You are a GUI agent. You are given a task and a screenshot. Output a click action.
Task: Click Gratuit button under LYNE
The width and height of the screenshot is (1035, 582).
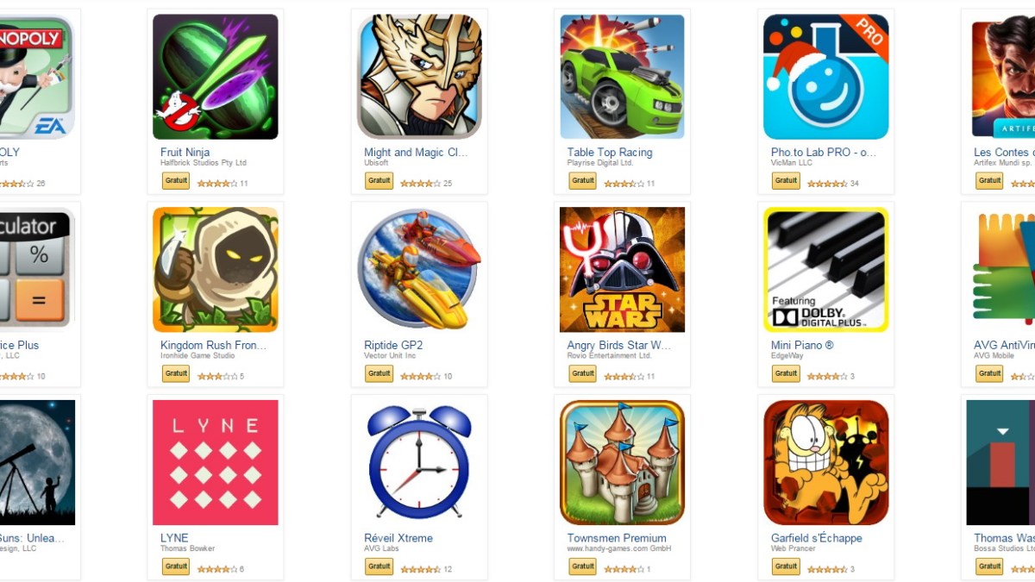(x=176, y=567)
